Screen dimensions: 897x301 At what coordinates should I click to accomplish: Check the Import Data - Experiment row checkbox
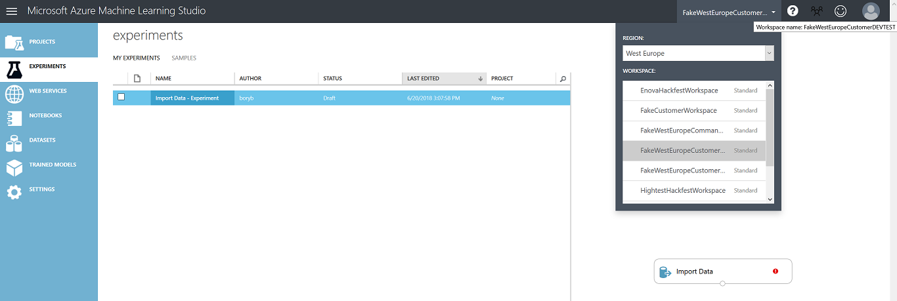pyautogui.click(x=121, y=97)
